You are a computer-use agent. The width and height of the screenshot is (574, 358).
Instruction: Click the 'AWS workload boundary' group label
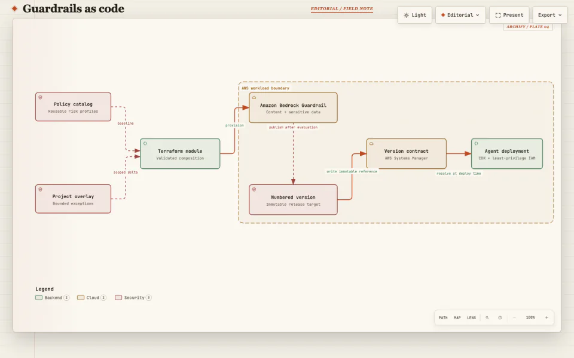point(265,88)
